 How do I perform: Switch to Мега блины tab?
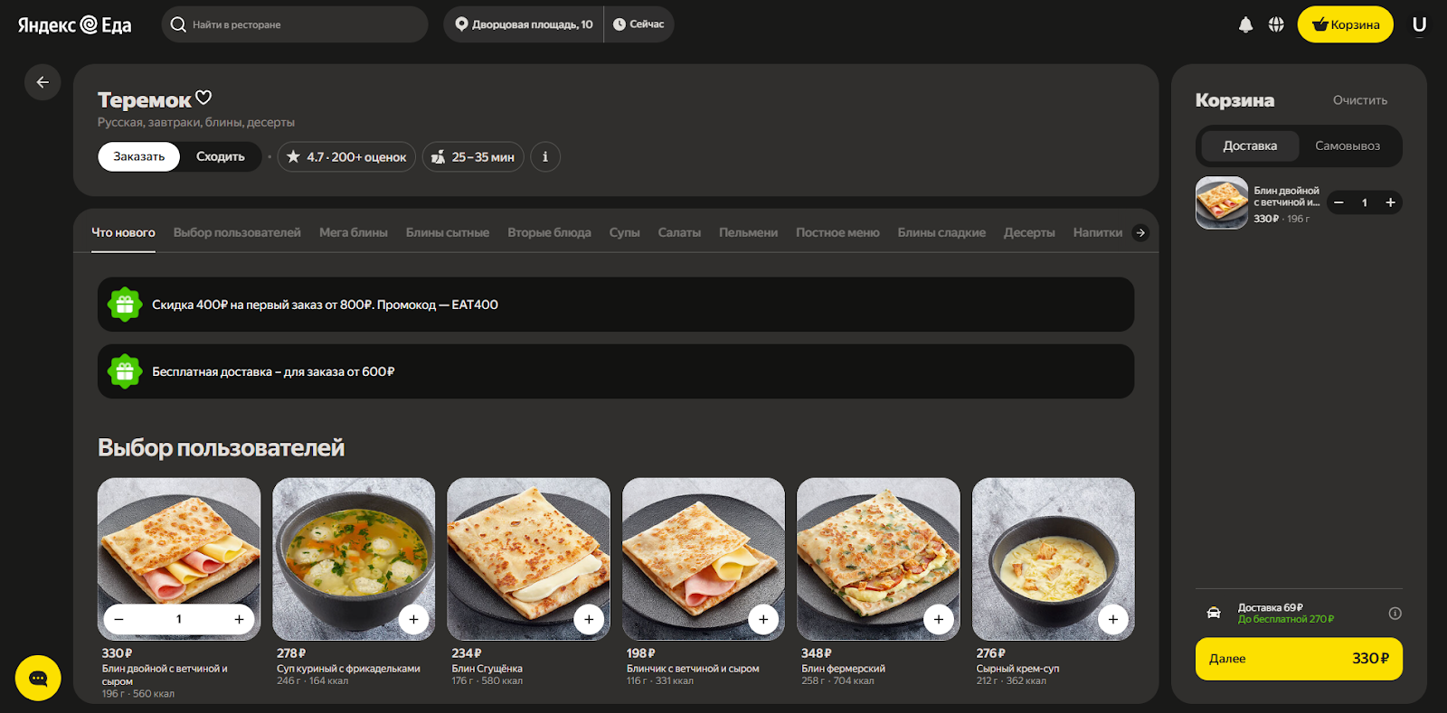coord(354,233)
